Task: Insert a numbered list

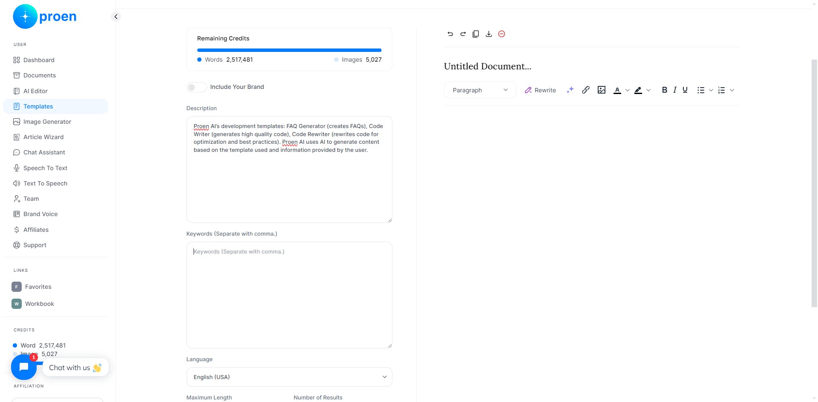Action: [x=721, y=90]
